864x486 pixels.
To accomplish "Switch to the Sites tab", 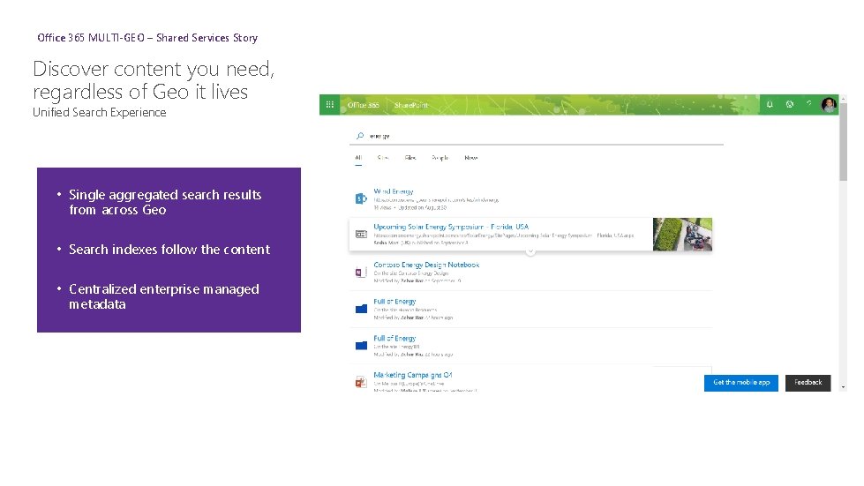I will (x=383, y=158).
